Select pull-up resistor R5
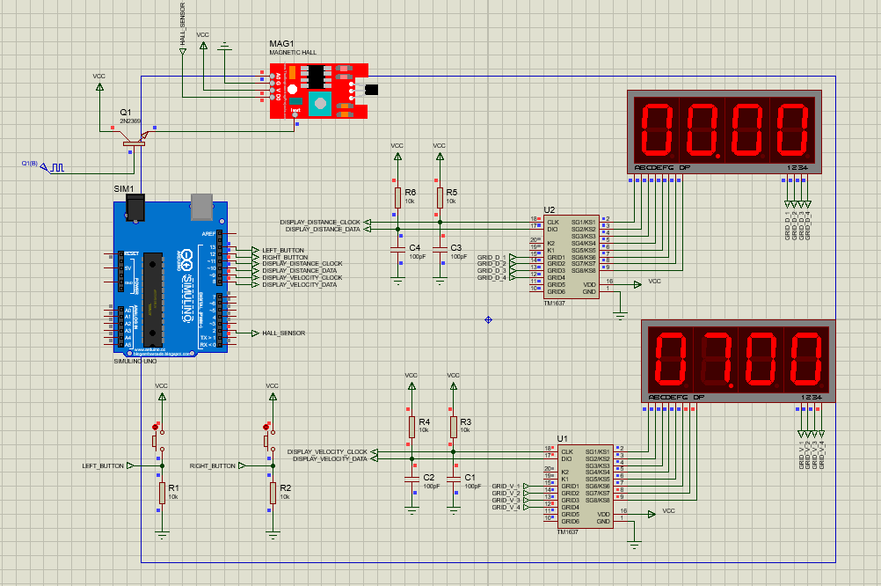881x586 pixels. click(x=440, y=198)
